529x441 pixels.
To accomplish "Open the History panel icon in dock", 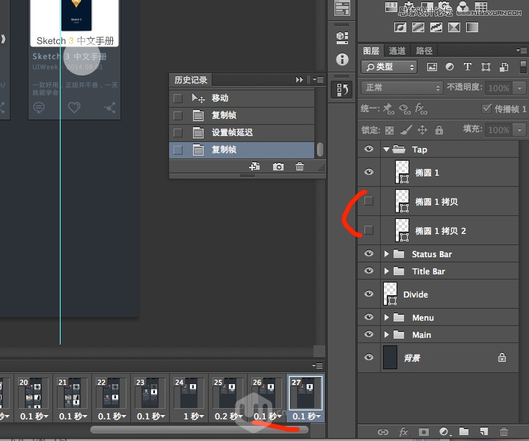I will [x=342, y=90].
